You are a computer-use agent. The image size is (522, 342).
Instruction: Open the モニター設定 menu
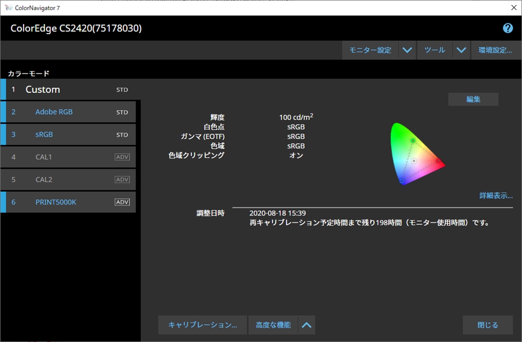click(x=370, y=50)
